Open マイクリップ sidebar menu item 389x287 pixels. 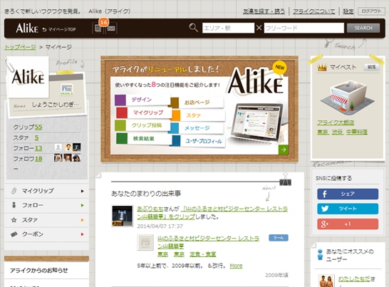click(x=46, y=191)
